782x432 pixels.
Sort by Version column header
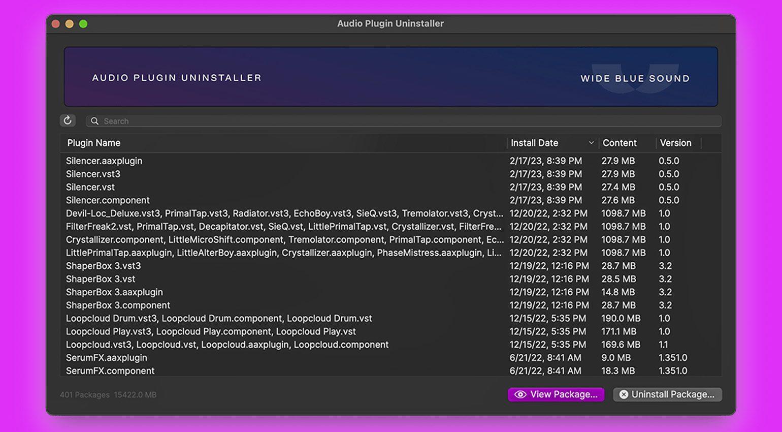[675, 143]
